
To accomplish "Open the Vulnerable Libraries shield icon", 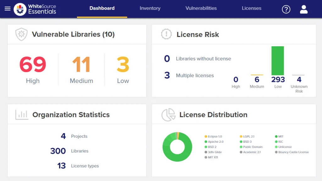I will pos(21,34).
